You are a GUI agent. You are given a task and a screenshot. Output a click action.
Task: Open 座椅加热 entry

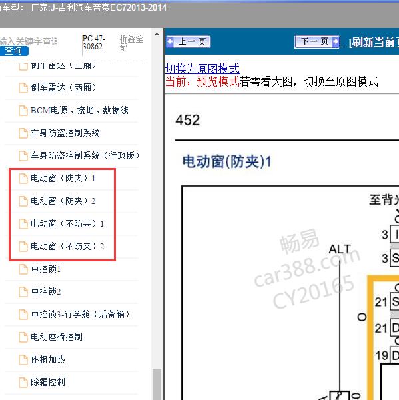pyautogui.click(x=48, y=359)
